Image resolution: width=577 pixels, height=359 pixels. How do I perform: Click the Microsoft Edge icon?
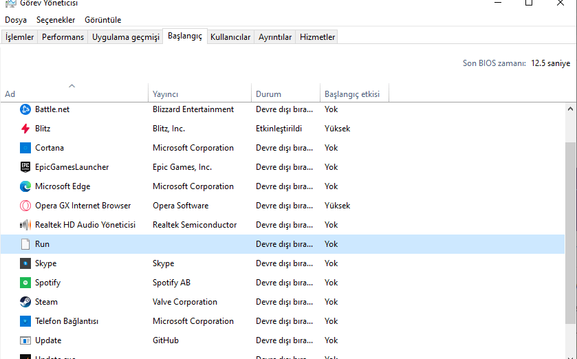[25, 186]
